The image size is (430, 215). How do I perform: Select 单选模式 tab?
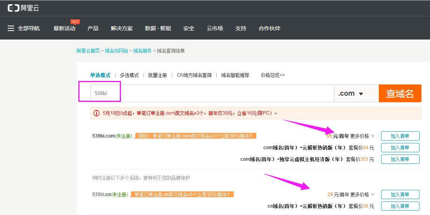(x=100, y=75)
